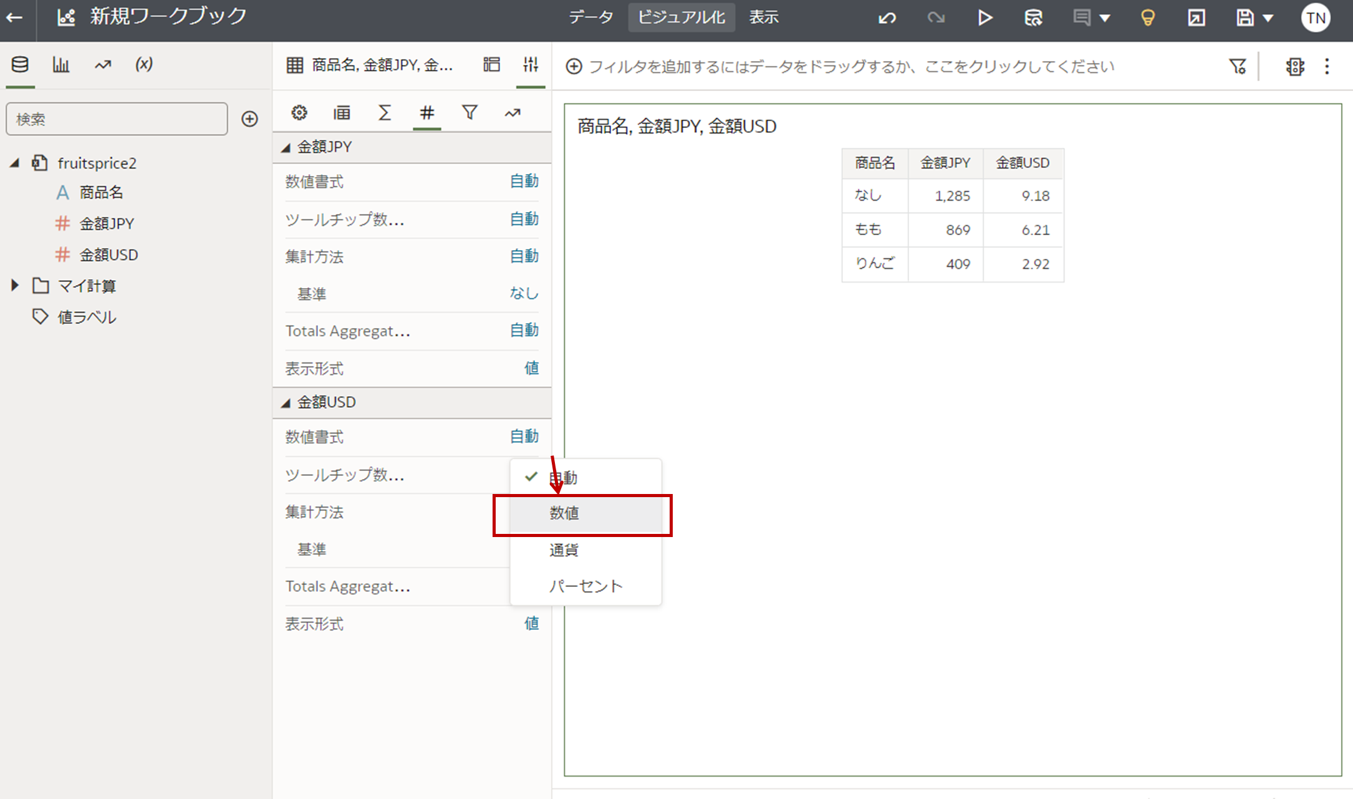The height and width of the screenshot is (799, 1353).
Task: Select 金額USD data column in tree
Action: 108,254
